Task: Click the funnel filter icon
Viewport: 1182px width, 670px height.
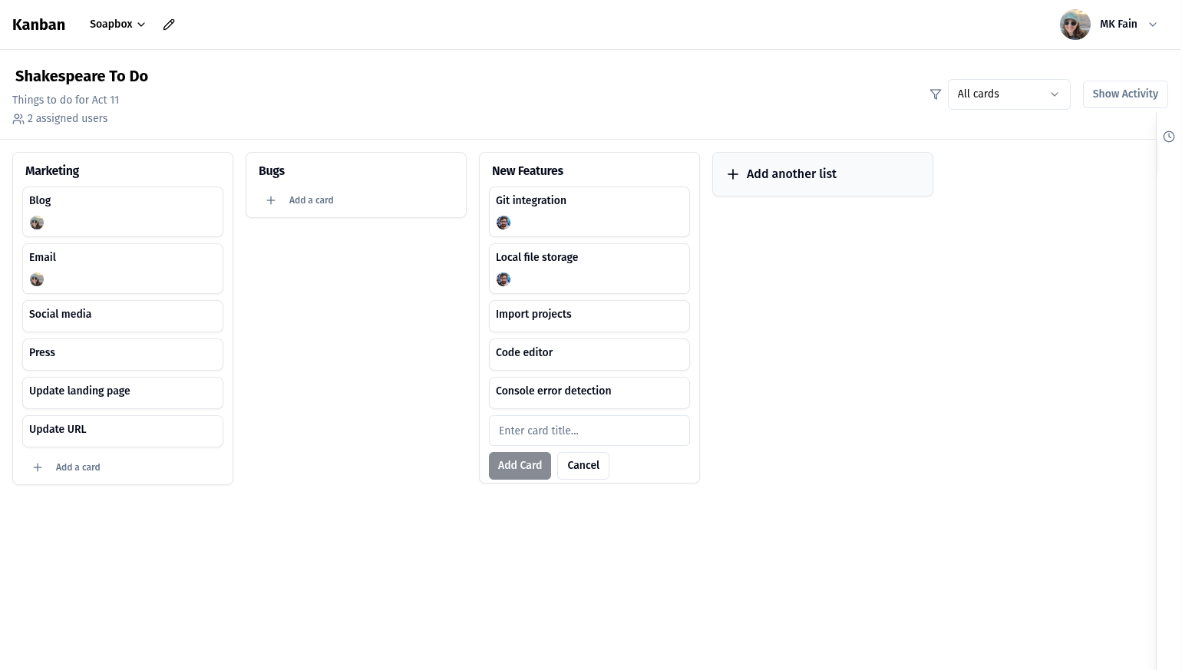Action: click(936, 94)
